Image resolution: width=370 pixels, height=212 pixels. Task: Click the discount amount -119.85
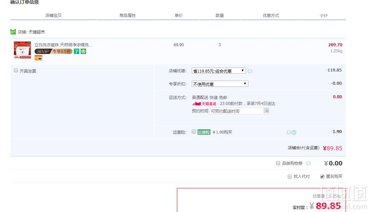pos(334,70)
